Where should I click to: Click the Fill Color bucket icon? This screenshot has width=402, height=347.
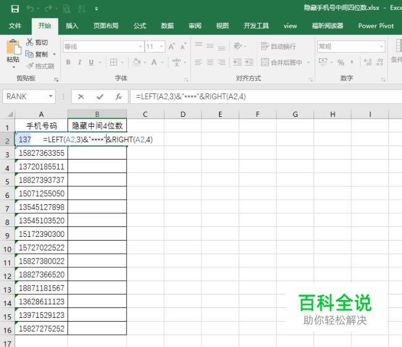137,62
